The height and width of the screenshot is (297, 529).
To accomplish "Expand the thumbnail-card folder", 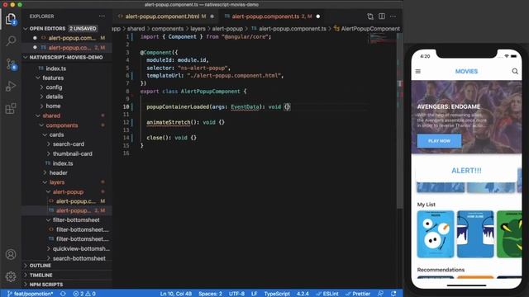I will (72, 154).
